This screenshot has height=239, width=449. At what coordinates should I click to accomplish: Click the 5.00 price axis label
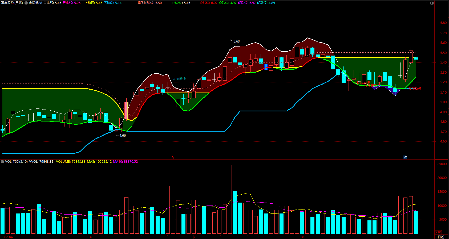(x=443, y=102)
